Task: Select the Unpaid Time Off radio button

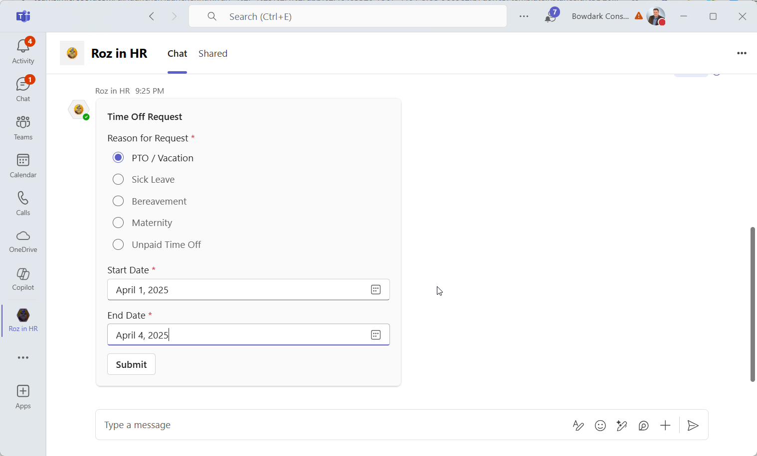Action: click(x=118, y=244)
